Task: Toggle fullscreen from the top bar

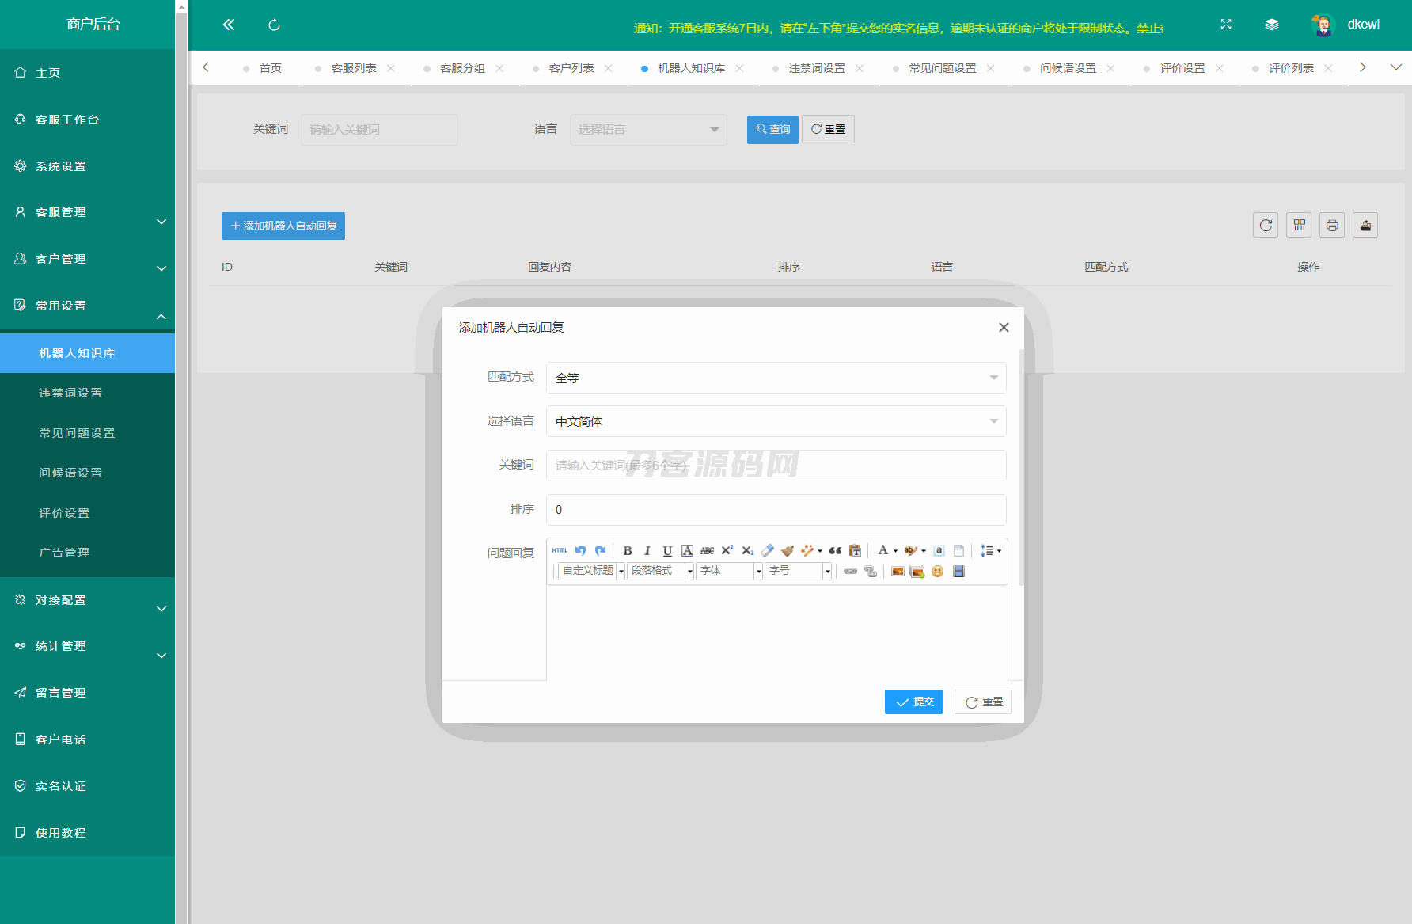Action: (1226, 25)
